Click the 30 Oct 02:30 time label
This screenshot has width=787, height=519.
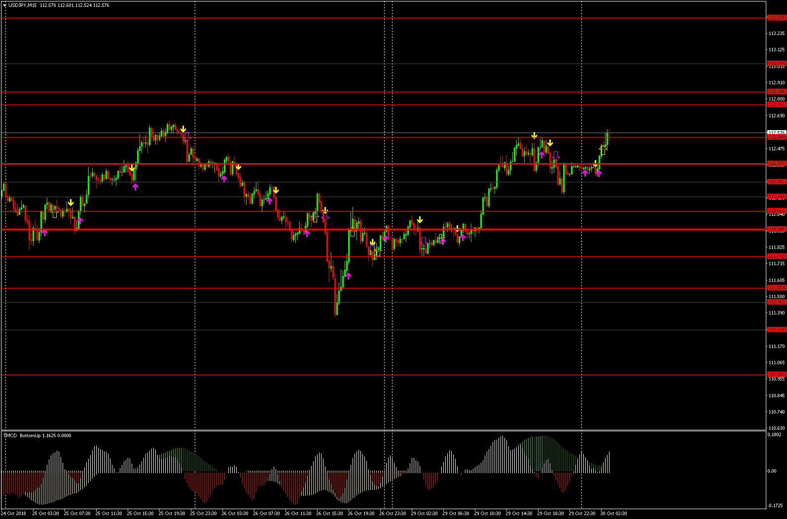click(614, 514)
